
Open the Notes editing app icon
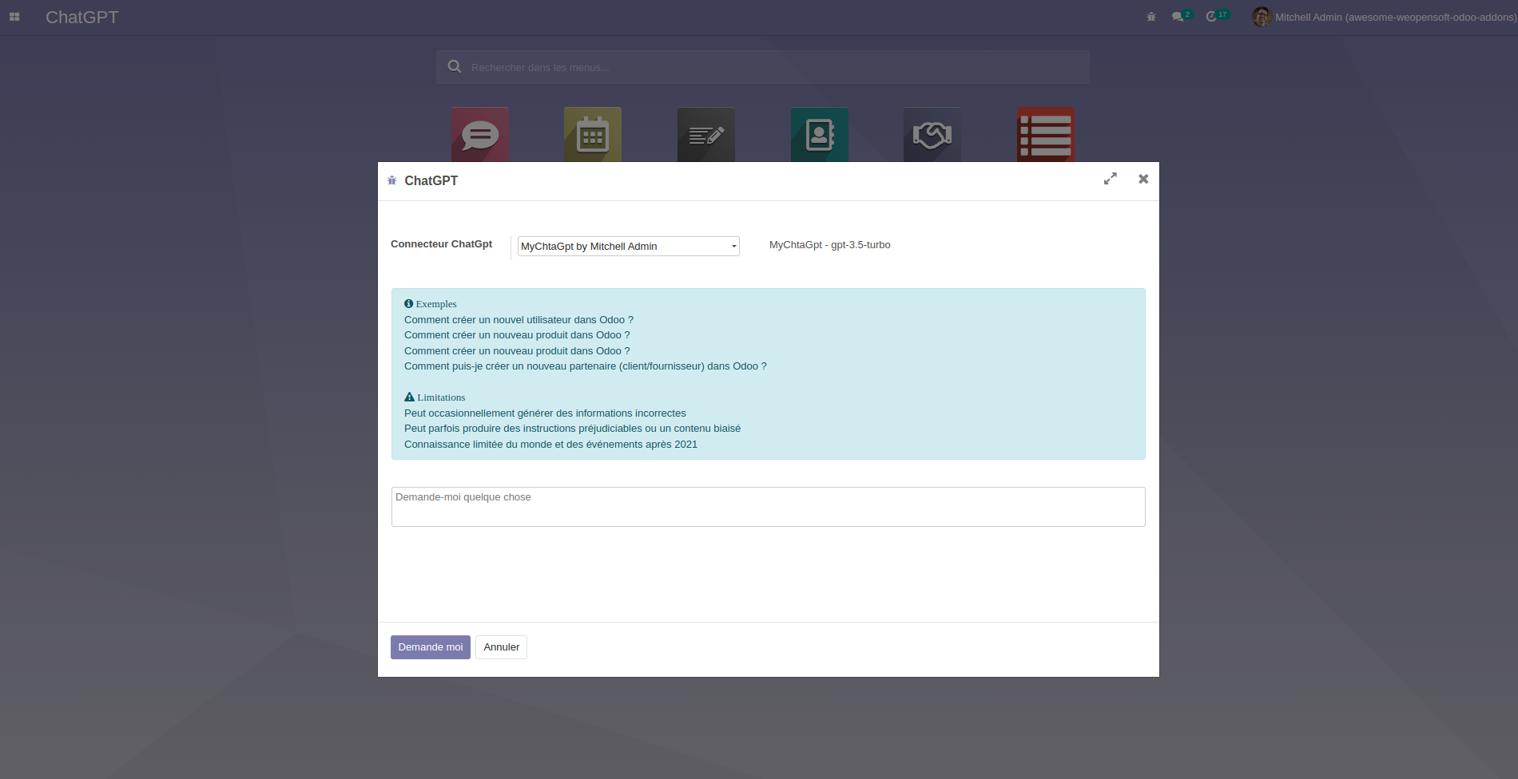706,136
